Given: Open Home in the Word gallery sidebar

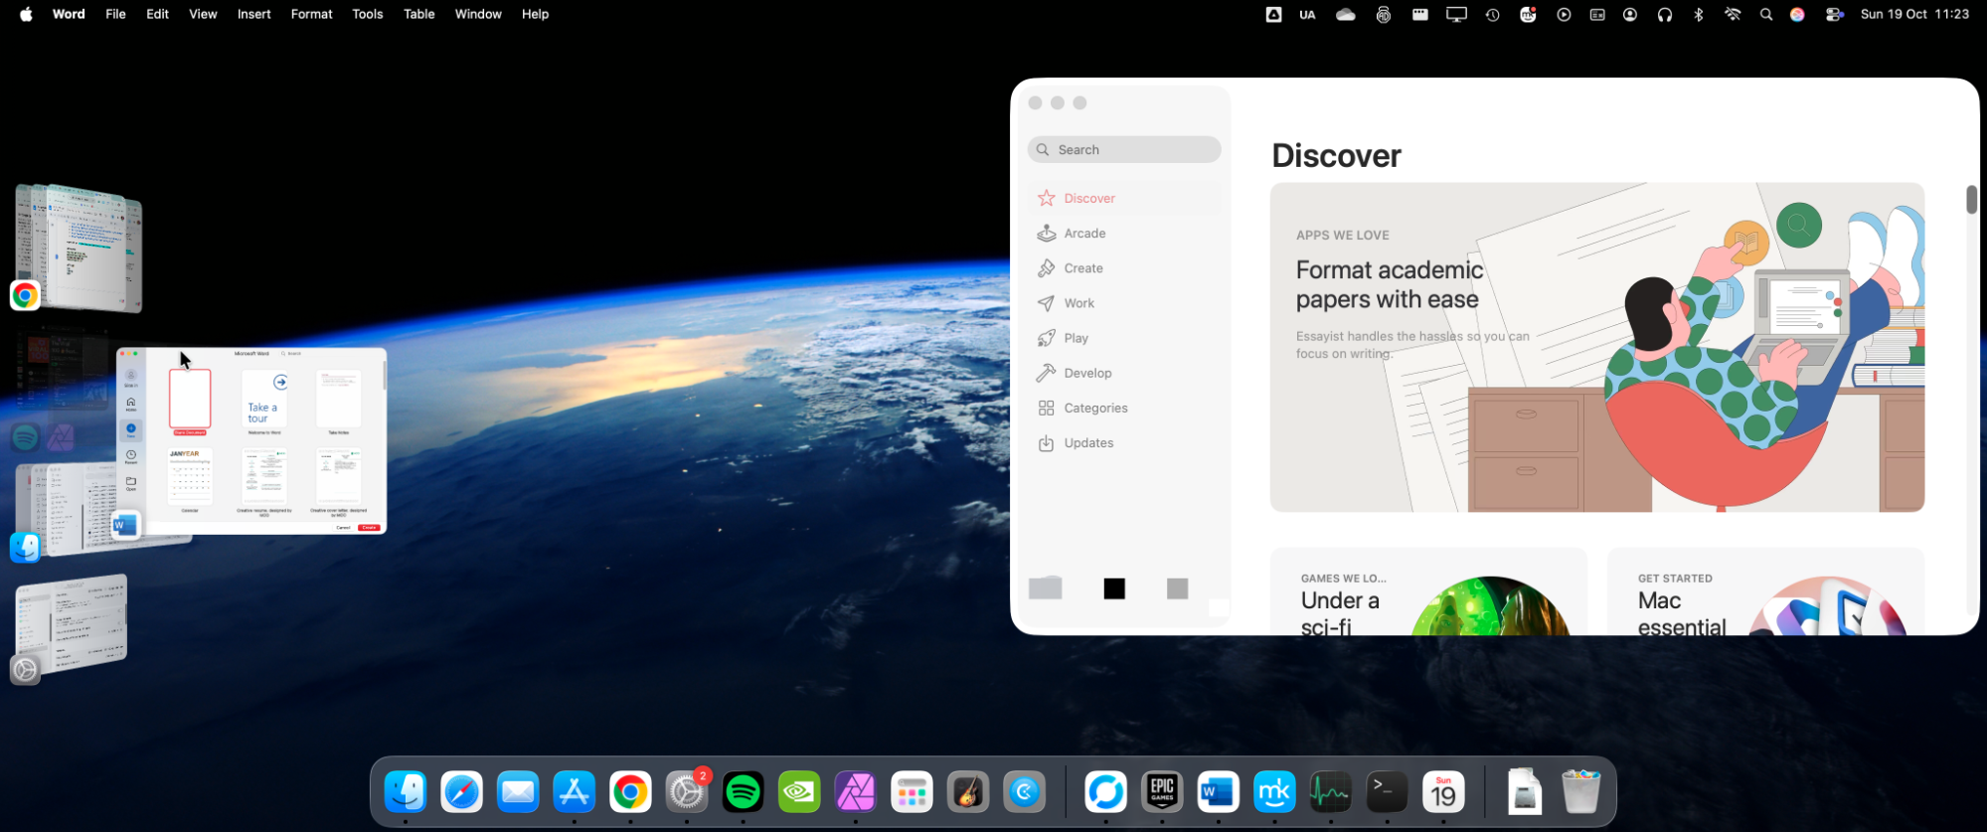Looking at the screenshot, I should [130, 404].
